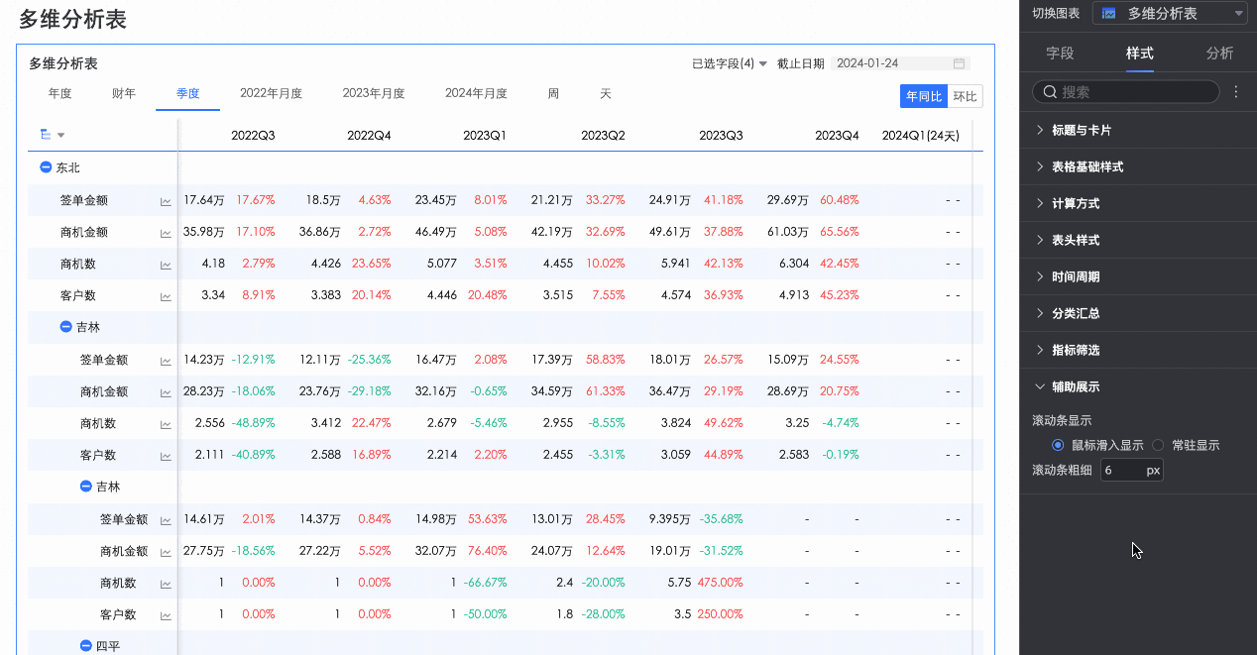Open the 切换图表 chart type dropdown
This screenshot has width=1257, height=655.
point(1170,14)
